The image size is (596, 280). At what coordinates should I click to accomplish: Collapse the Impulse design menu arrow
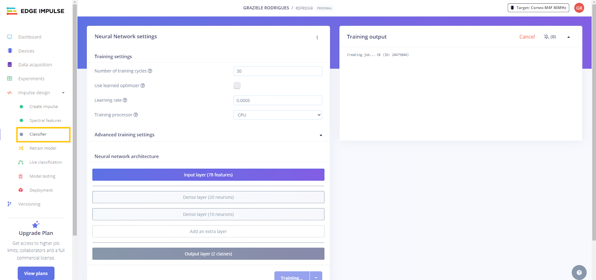click(63, 93)
